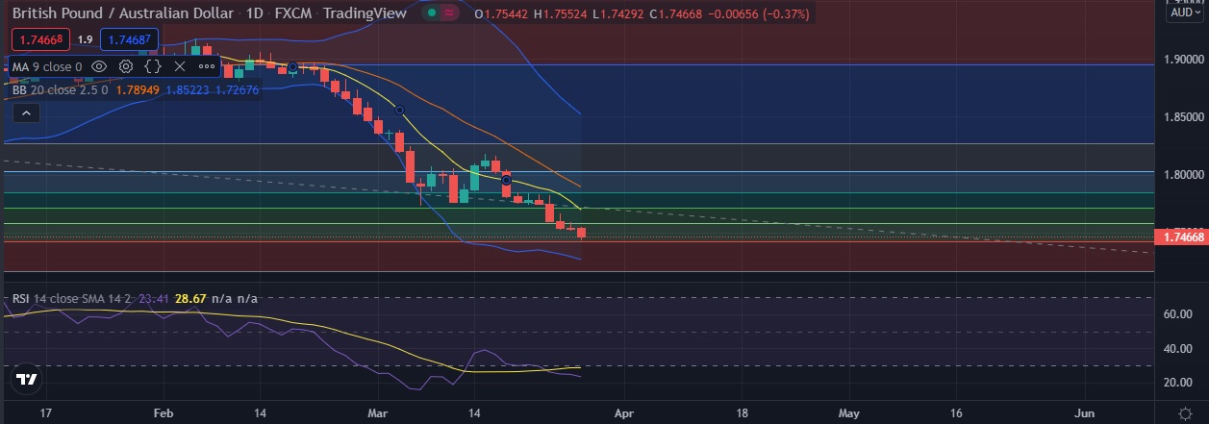1209x424 pixels.
Task: Click the RSI 40.00 scale label
Action: (x=1177, y=348)
